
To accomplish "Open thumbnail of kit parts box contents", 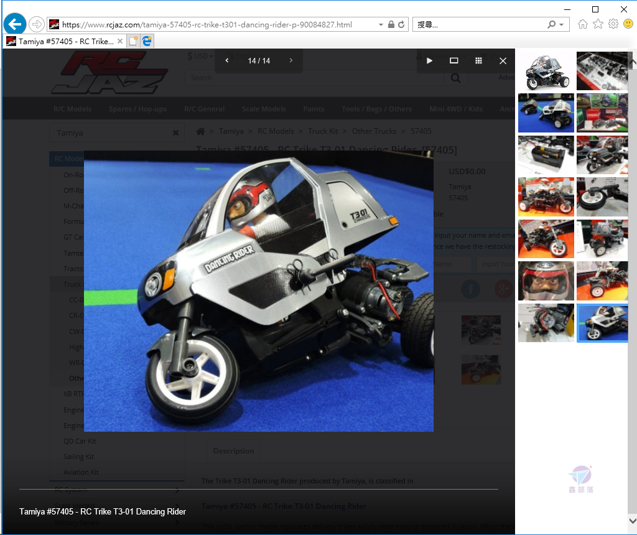I will pos(602,71).
